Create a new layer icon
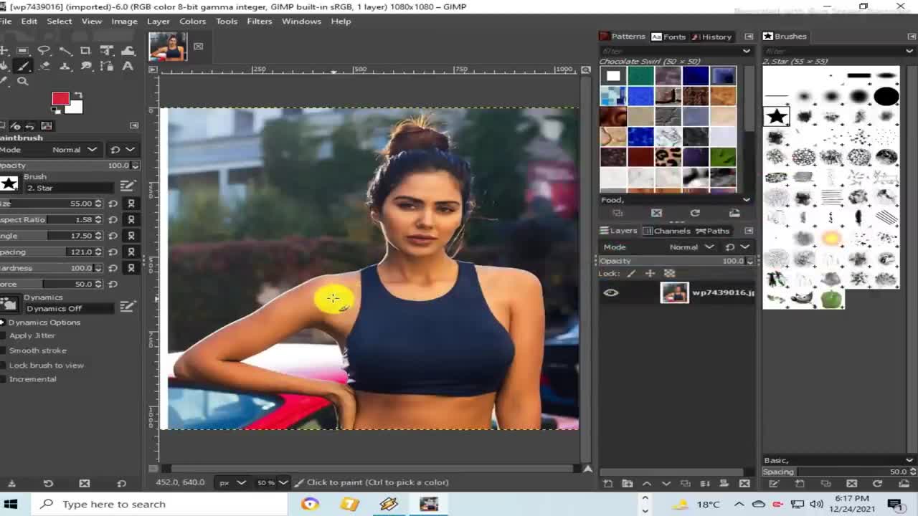The height and width of the screenshot is (516, 918). click(x=607, y=484)
